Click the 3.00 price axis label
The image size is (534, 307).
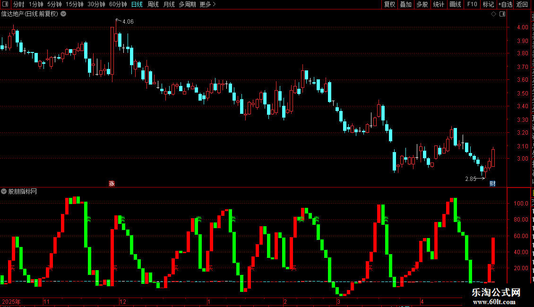click(x=522, y=159)
